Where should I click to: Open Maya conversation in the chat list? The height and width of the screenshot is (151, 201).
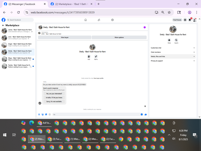[18, 59]
